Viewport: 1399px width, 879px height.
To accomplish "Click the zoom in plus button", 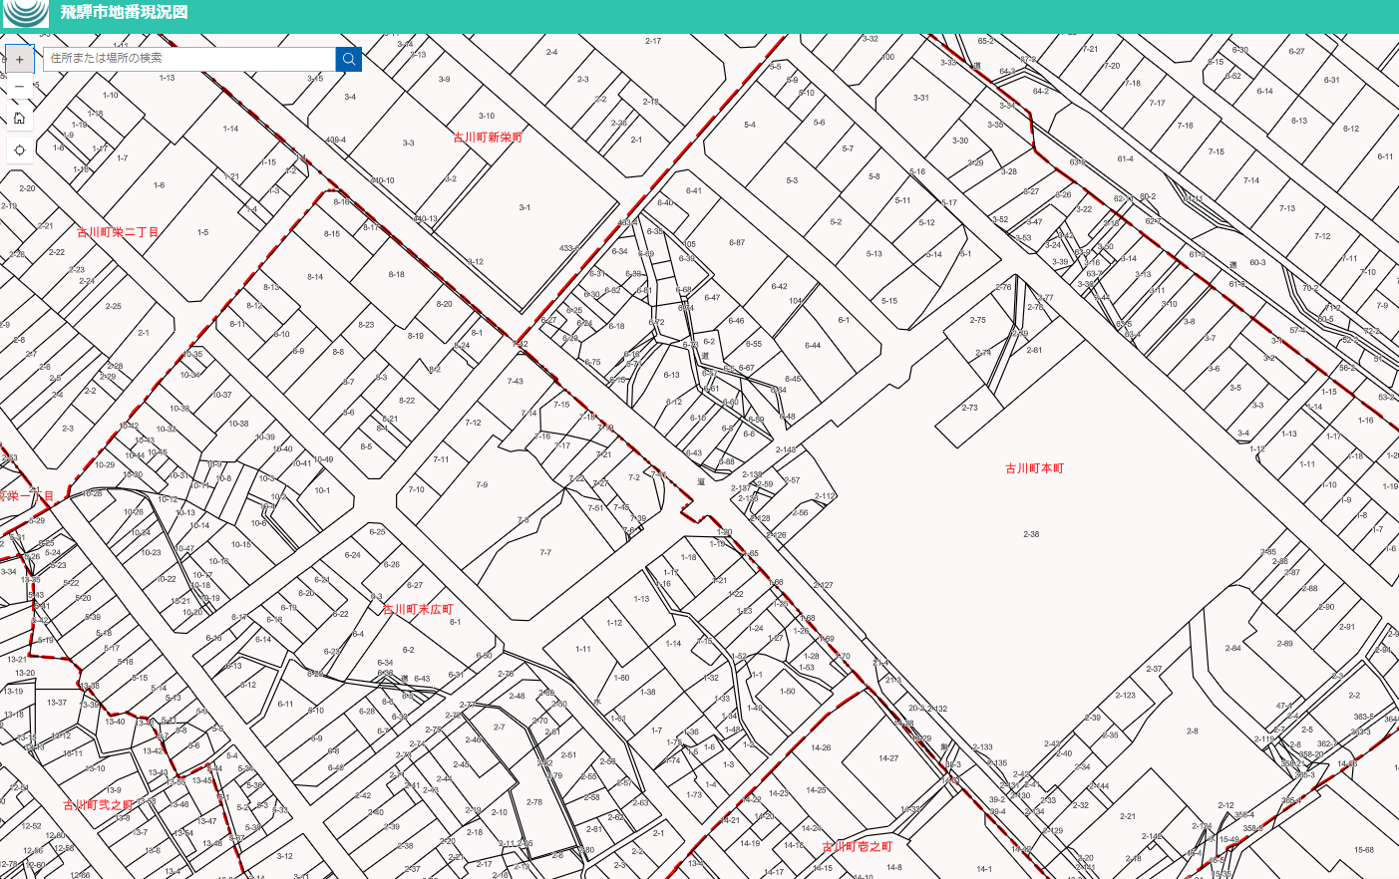I will point(19,59).
